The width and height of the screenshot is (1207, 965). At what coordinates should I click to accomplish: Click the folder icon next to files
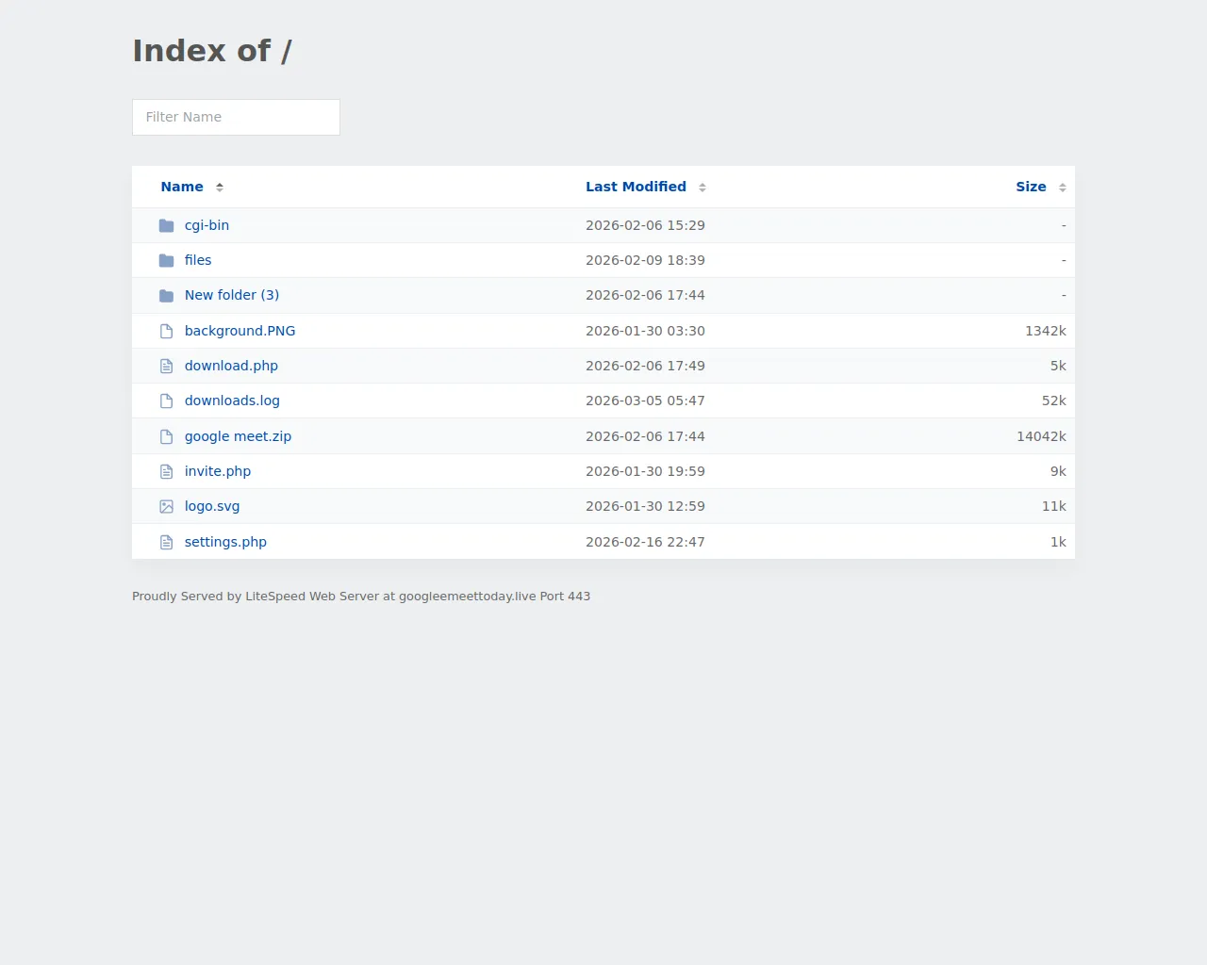(167, 261)
